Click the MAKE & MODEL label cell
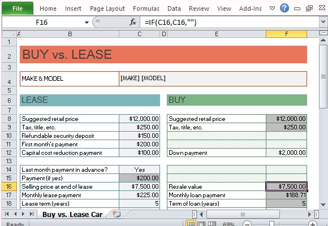 (70, 79)
